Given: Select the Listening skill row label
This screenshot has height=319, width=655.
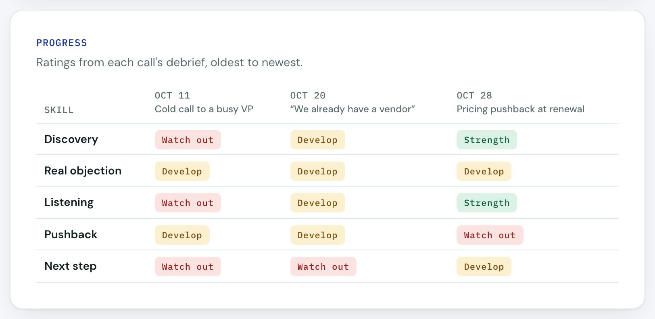Looking at the screenshot, I should click(69, 202).
